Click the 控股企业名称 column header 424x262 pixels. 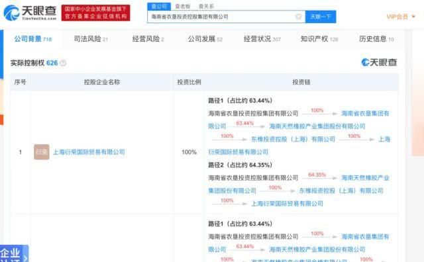(102, 82)
